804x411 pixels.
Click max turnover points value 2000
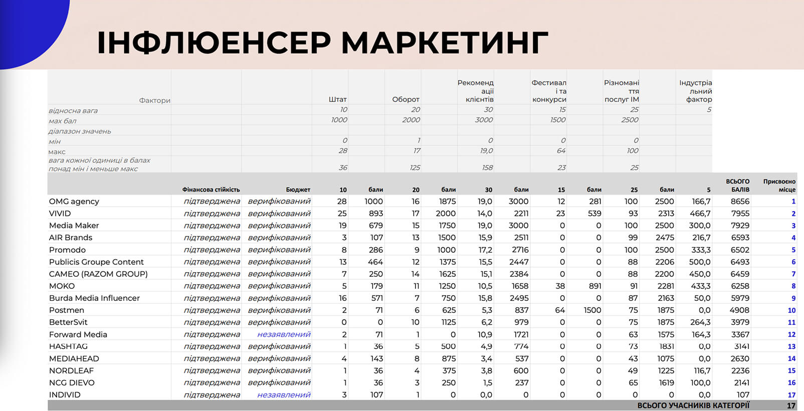click(x=411, y=120)
